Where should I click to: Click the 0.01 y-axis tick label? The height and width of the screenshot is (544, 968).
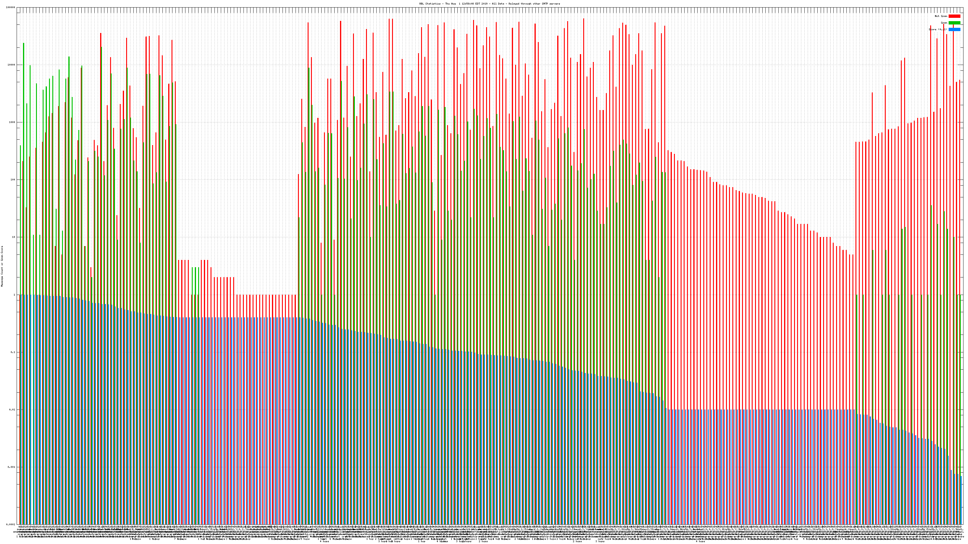pos(12,410)
